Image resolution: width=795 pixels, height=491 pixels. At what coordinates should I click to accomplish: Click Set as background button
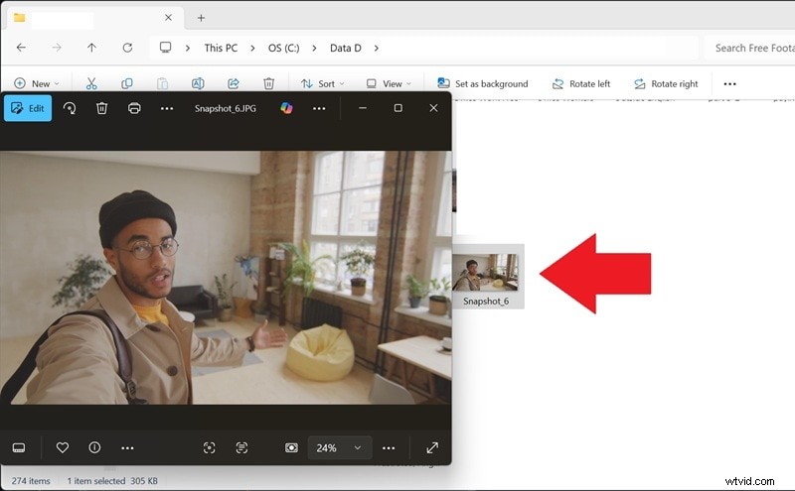482,84
